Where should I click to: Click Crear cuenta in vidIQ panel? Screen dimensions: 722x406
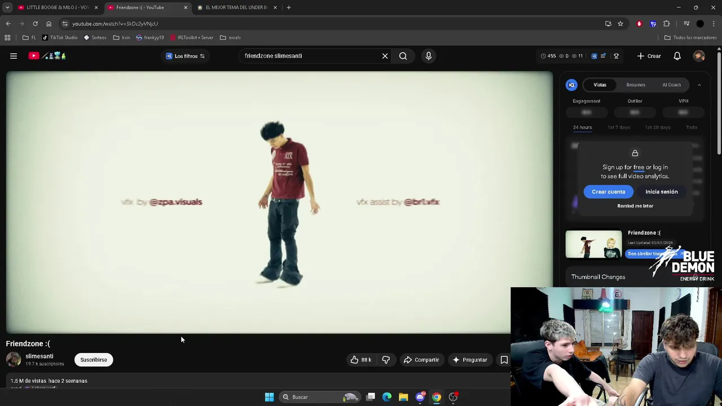[608, 192]
